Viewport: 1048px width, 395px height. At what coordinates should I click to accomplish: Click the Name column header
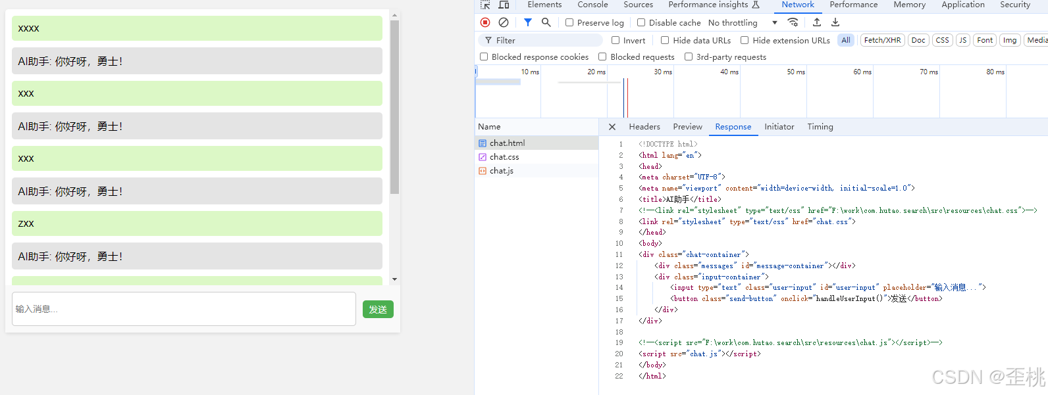point(537,127)
